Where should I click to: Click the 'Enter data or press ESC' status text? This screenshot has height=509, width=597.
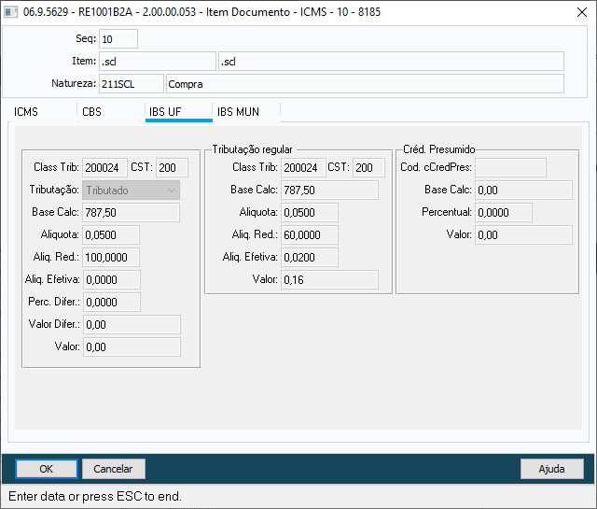pos(95,497)
